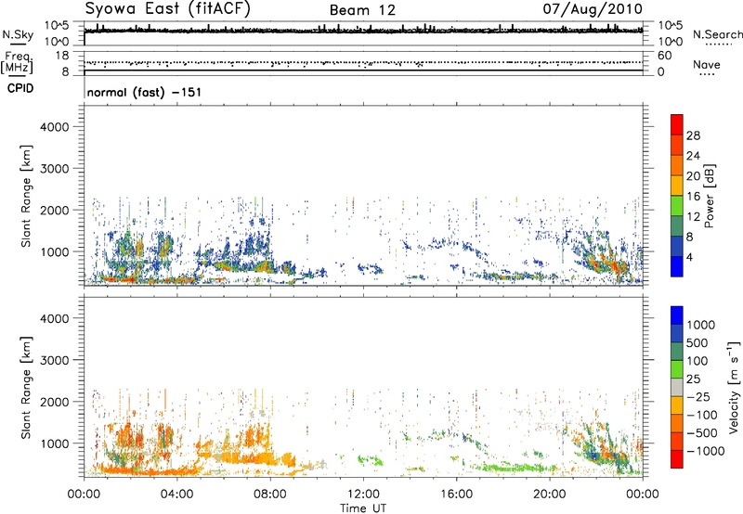
Task: Click the date "07/Aug/2010"
Action: [x=593, y=9]
